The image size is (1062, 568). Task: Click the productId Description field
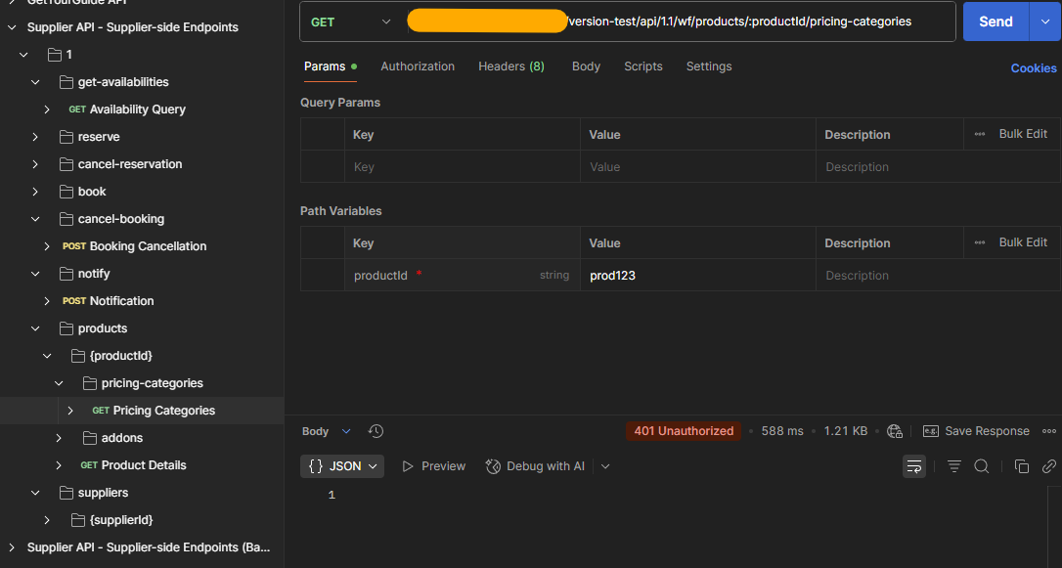[938, 276]
